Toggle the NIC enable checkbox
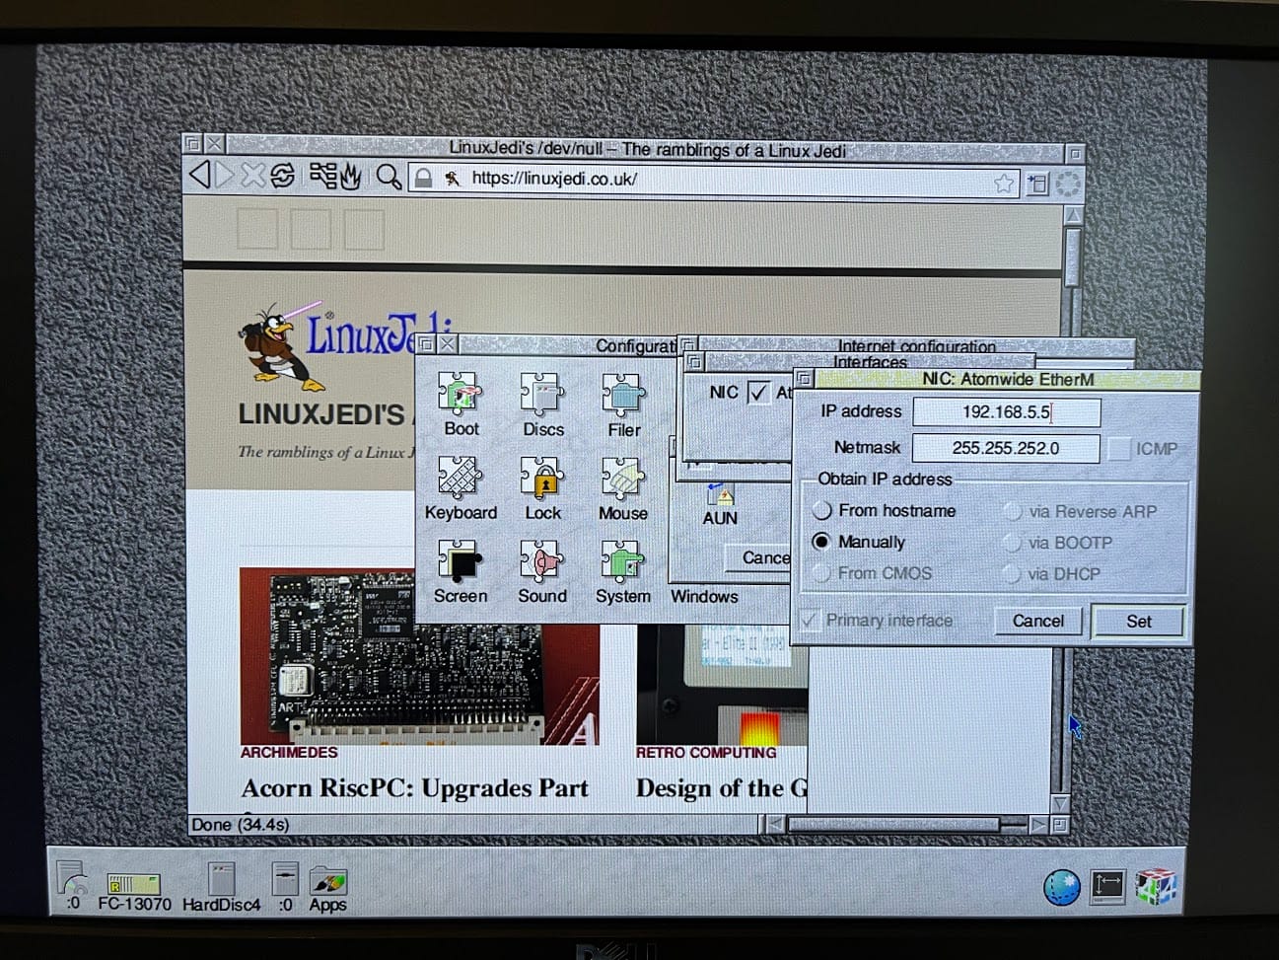Image resolution: width=1279 pixels, height=960 pixels. pyautogui.click(x=758, y=393)
